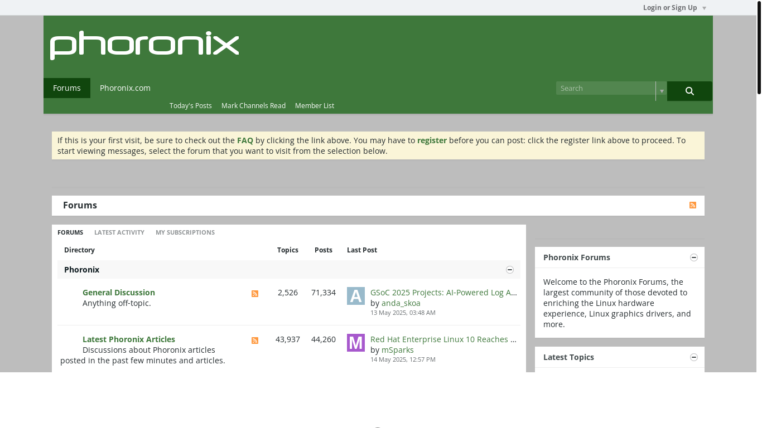Viewport: 762px width, 428px height.
Task: Switch to the My Subscriptions tab
Action: coord(185,232)
